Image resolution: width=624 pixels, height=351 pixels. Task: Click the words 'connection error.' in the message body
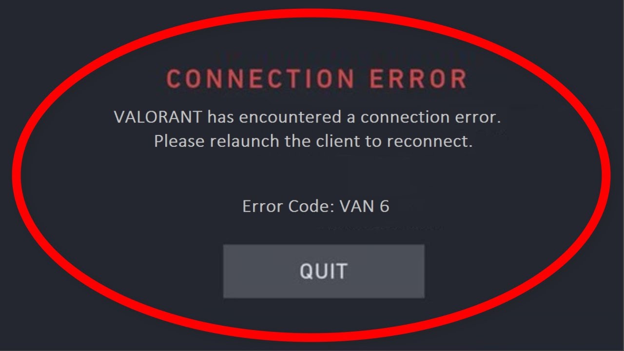point(431,117)
